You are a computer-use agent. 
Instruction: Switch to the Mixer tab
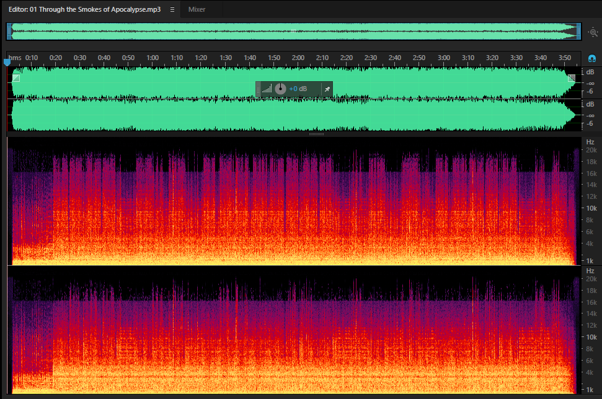197,9
